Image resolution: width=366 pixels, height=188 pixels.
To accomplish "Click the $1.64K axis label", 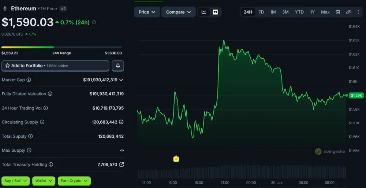I will [x=354, y=26].
